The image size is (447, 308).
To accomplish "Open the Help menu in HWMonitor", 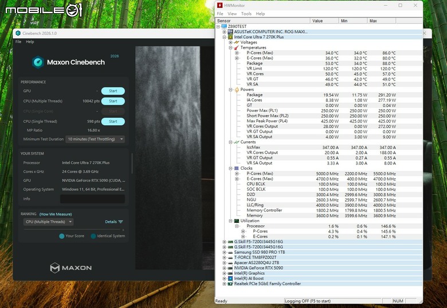I will click(x=260, y=14).
